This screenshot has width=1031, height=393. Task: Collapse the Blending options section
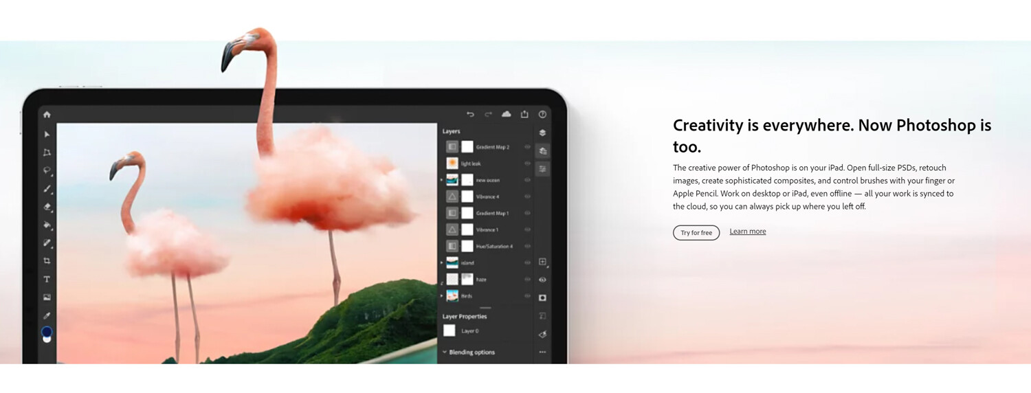pos(445,352)
